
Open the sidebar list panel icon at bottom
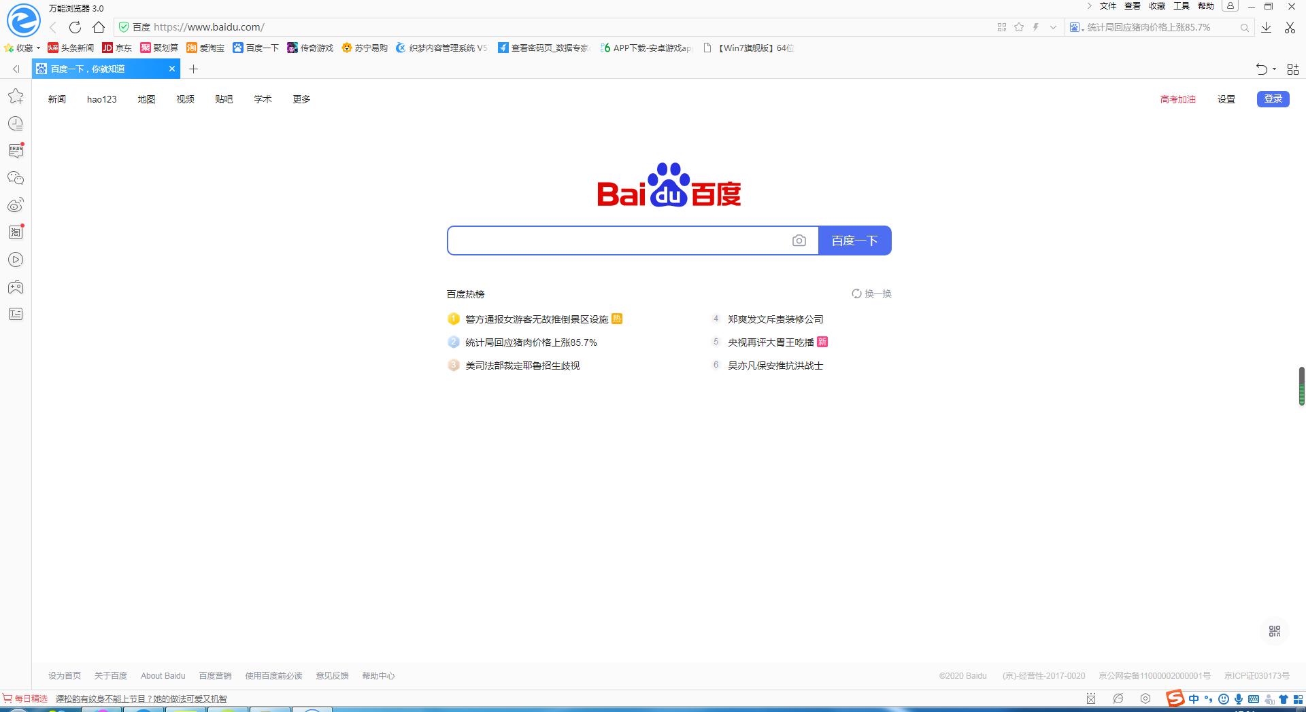coord(16,314)
